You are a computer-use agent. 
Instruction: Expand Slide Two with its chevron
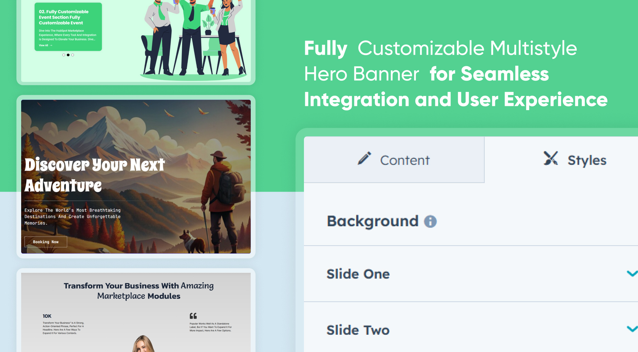point(632,329)
